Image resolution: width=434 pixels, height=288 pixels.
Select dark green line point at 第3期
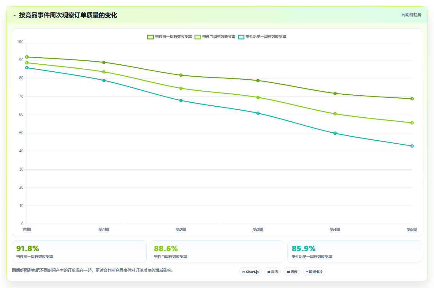(258, 81)
